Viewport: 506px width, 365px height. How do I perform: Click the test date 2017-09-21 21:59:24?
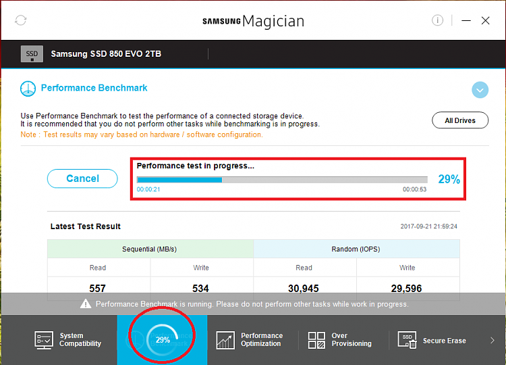point(428,226)
